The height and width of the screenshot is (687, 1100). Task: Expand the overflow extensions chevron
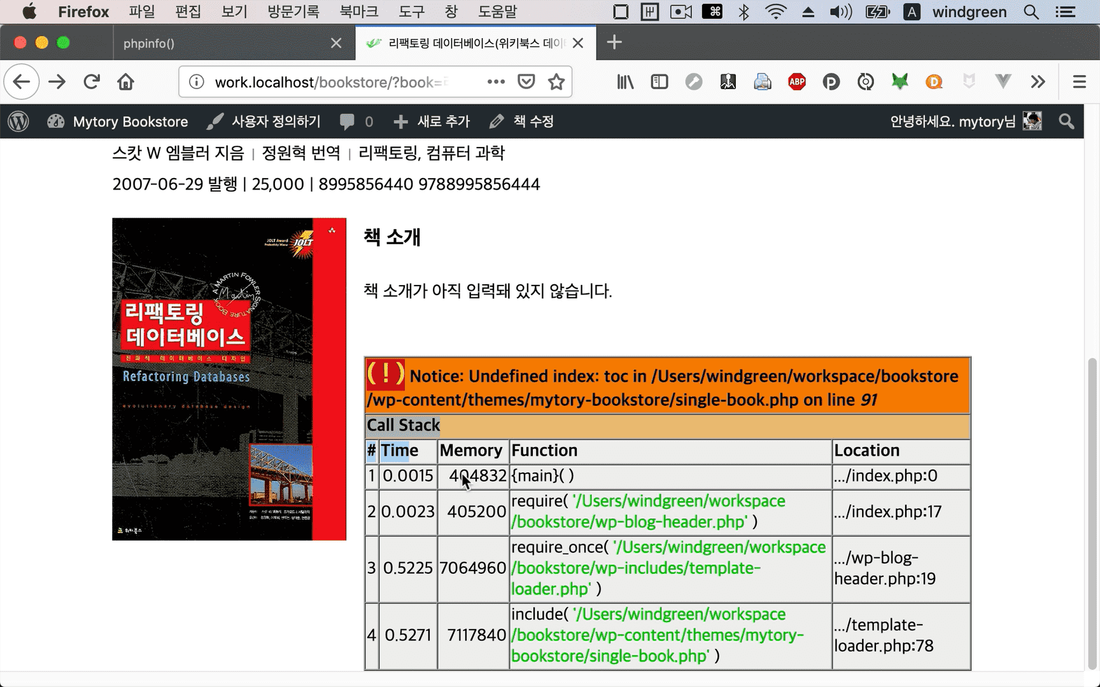click(x=1038, y=81)
